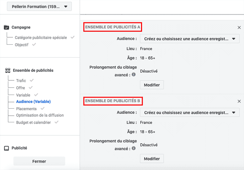Click info icon in Ensemble de publicités A
This screenshot has width=244, height=170.
[x=134, y=75]
